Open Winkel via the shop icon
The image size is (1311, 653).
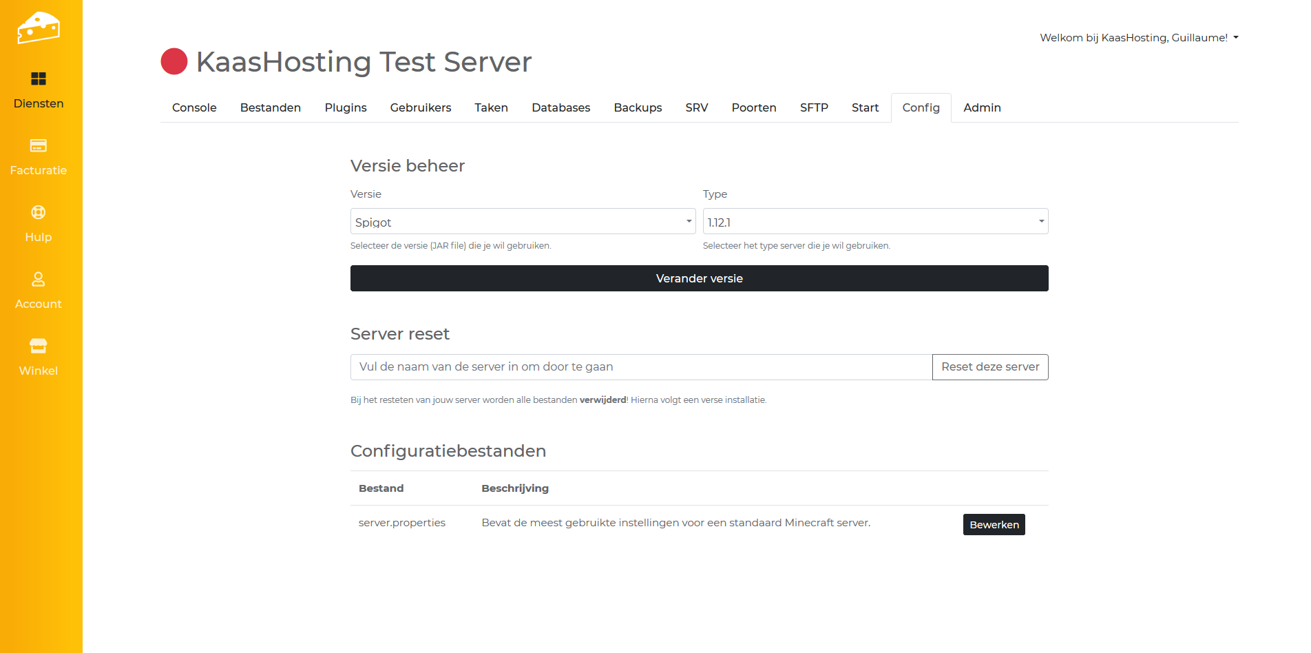pyautogui.click(x=39, y=346)
